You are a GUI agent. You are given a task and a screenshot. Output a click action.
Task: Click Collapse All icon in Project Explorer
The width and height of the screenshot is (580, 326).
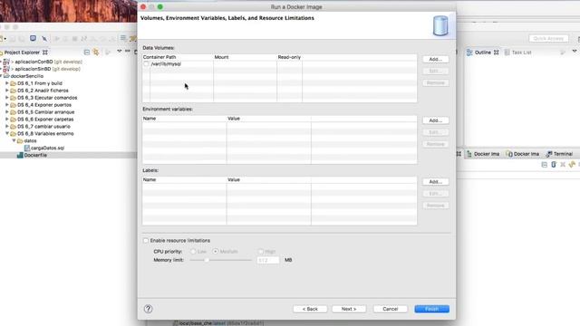click(87, 53)
